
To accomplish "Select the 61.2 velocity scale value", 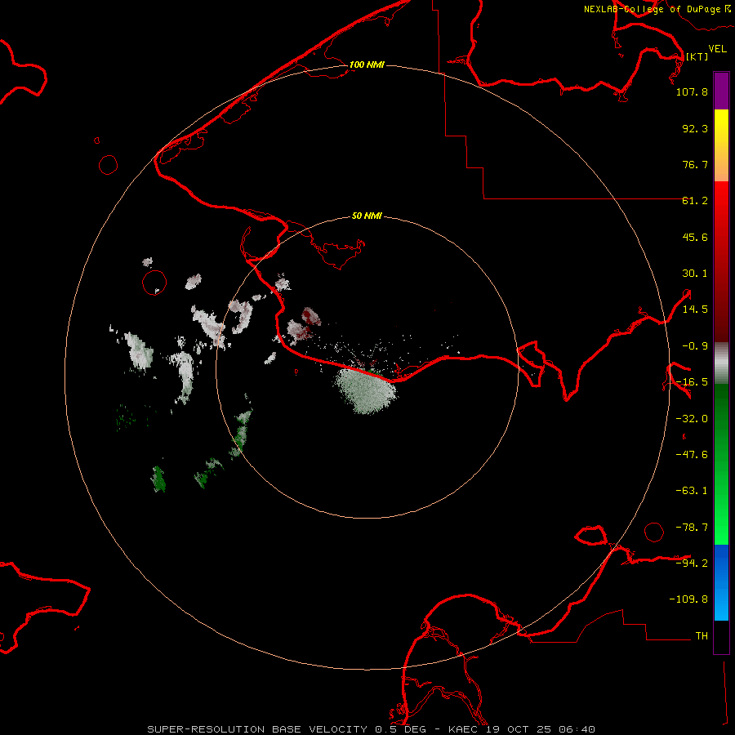I will point(695,201).
